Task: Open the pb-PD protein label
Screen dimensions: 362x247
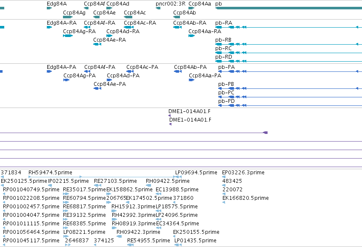Action: (x=226, y=102)
